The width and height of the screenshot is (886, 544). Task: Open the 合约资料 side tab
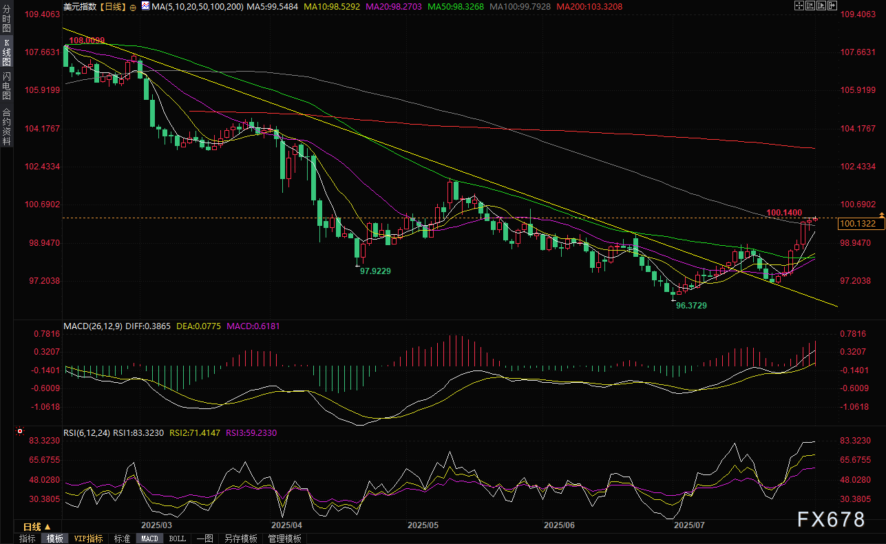6,126
